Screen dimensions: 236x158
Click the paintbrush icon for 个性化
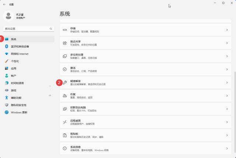(7, 61)
